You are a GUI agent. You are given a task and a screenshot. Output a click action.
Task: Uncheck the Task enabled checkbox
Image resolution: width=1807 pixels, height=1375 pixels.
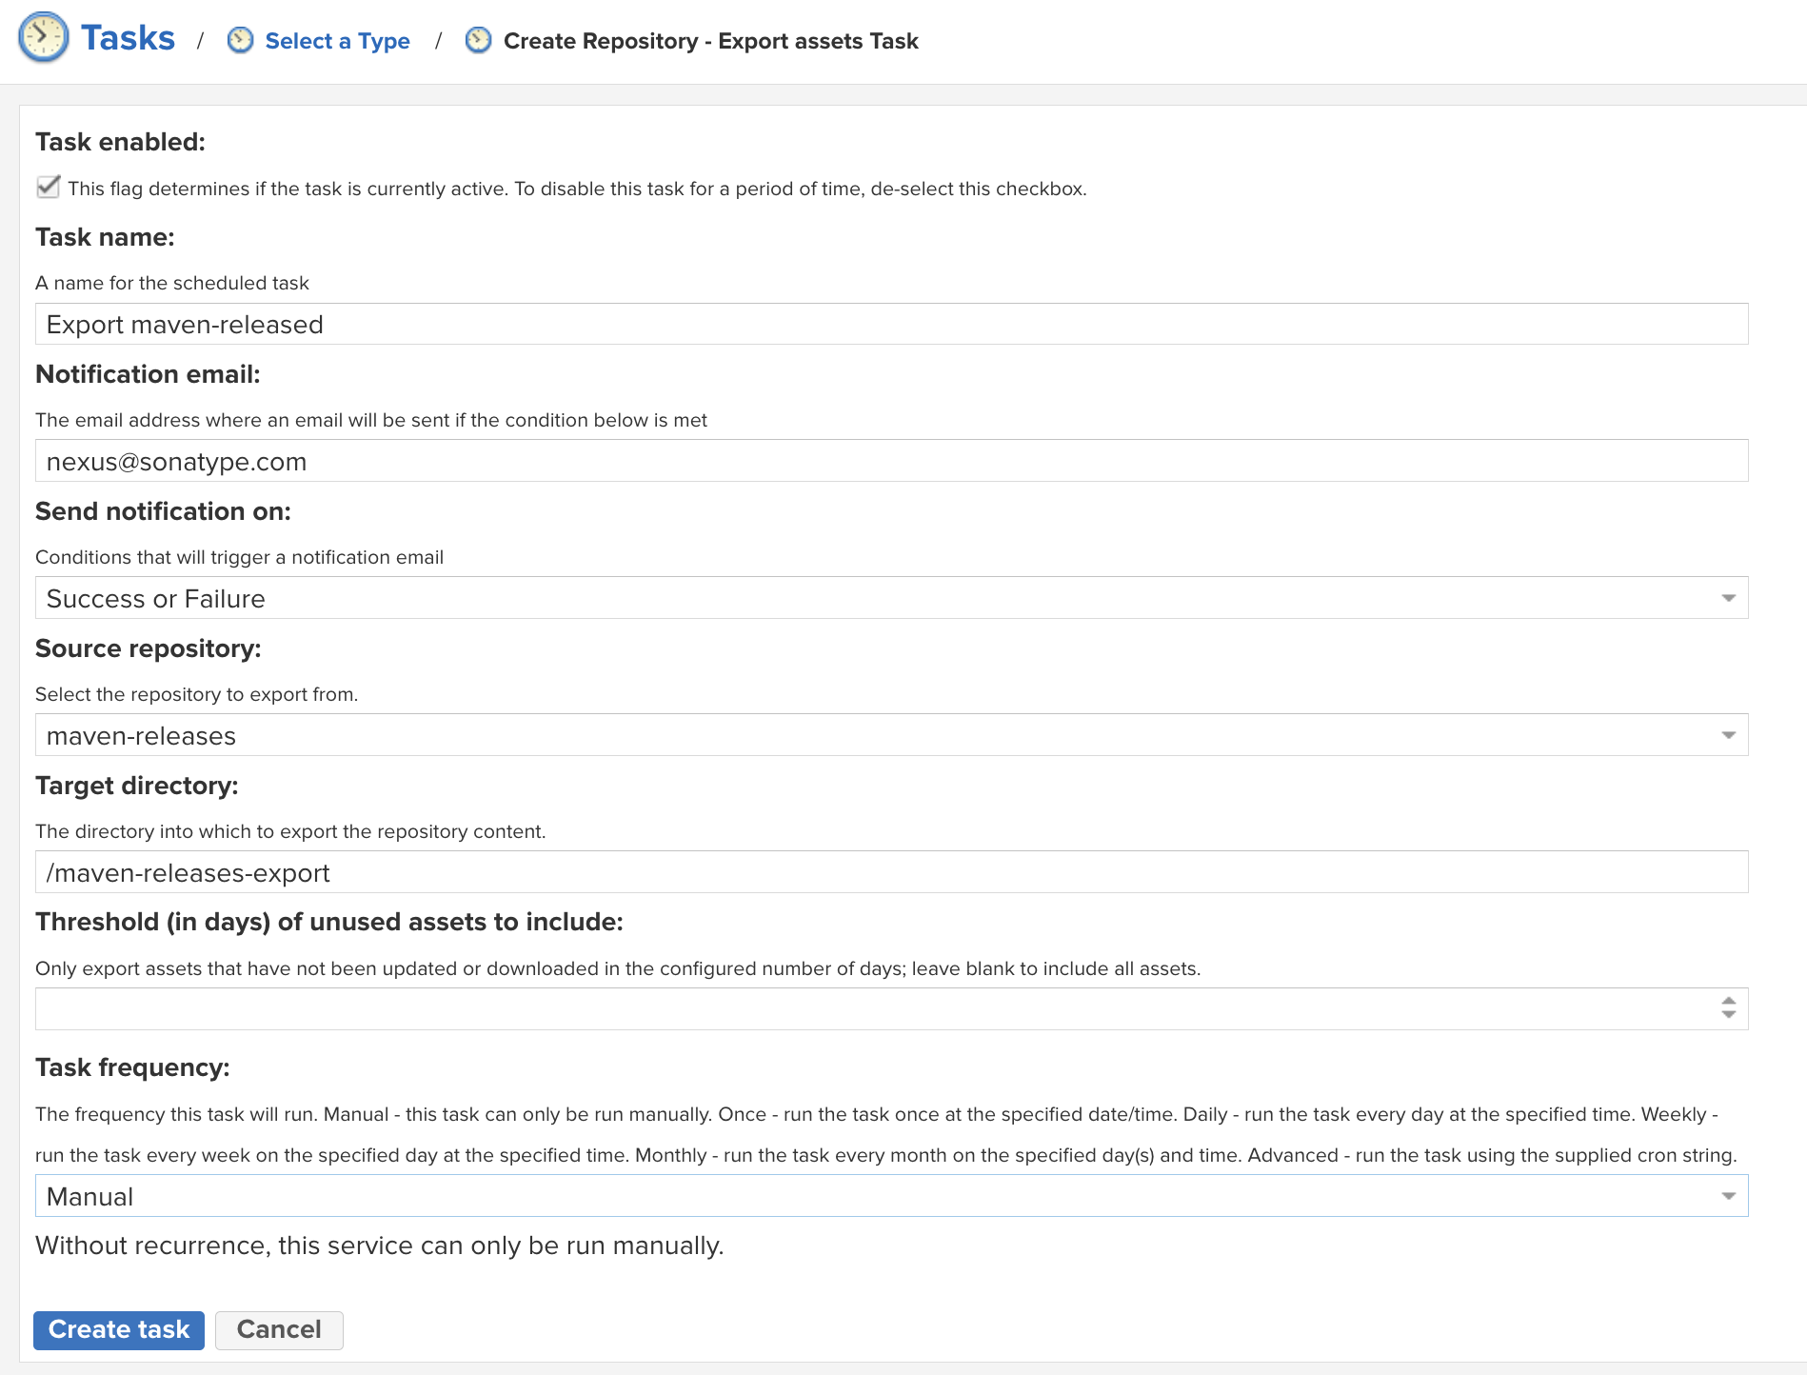tap(49, 187)
